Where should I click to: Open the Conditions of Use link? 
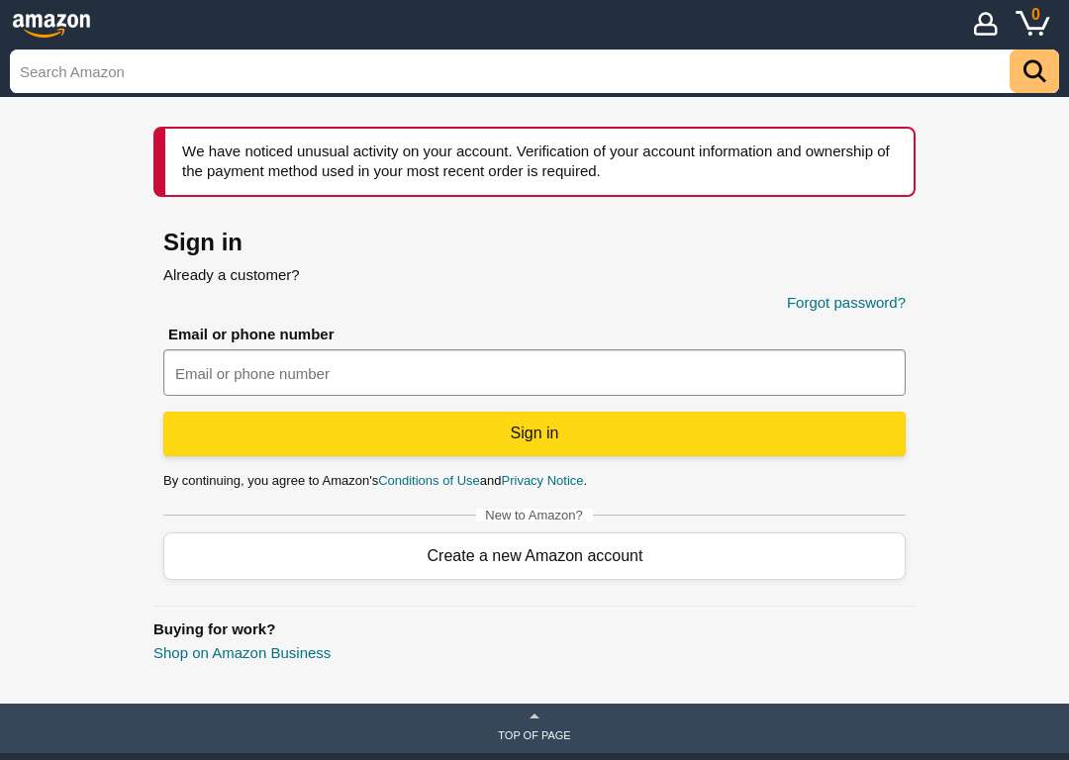(x=429, y=481)
